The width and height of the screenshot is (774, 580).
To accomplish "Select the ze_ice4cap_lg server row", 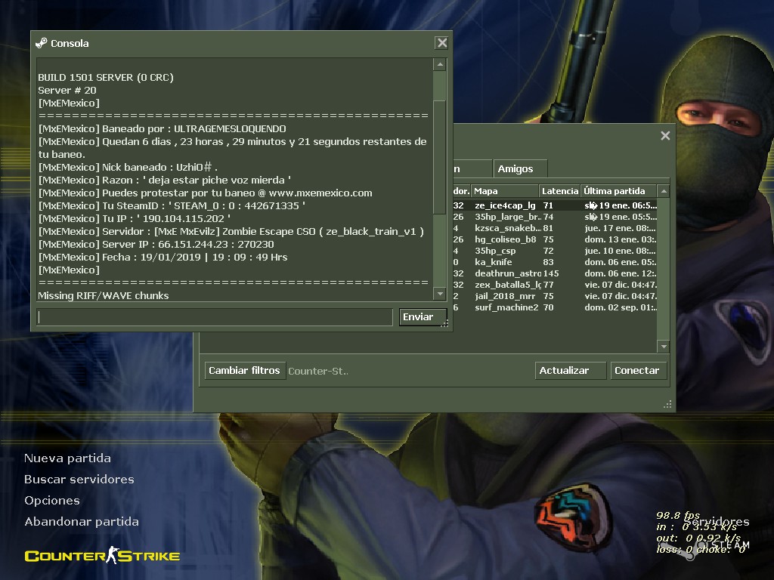I will click(555, 205).
